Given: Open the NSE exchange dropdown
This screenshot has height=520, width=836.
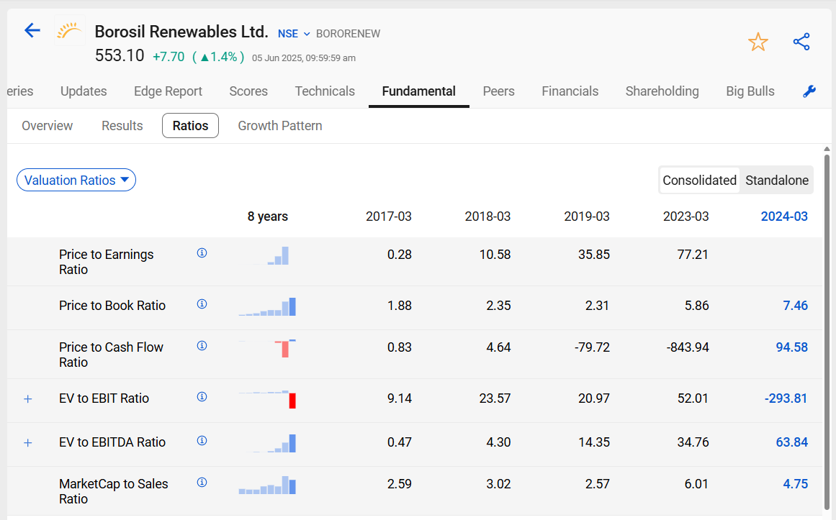Looking at the screenshot, I should pos(294,34).
